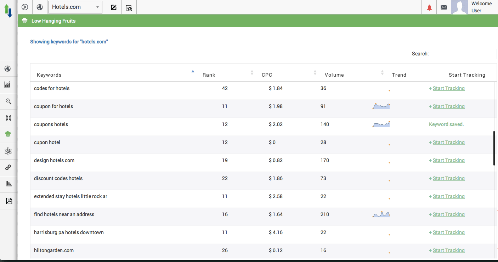
Task: Select the atom icon in sidebar
Action: click(x=9, y=151)
